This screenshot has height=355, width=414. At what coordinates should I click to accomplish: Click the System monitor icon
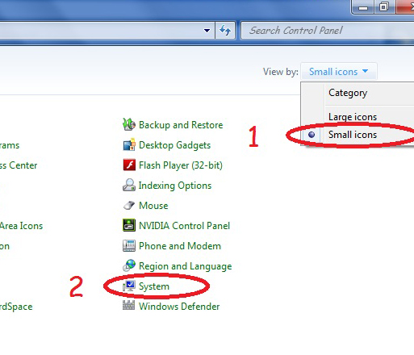(x=129, y=286)
